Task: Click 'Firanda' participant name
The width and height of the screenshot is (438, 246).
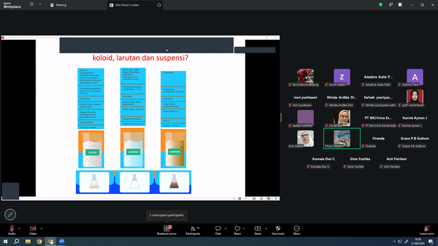Action: coord(378,138)
